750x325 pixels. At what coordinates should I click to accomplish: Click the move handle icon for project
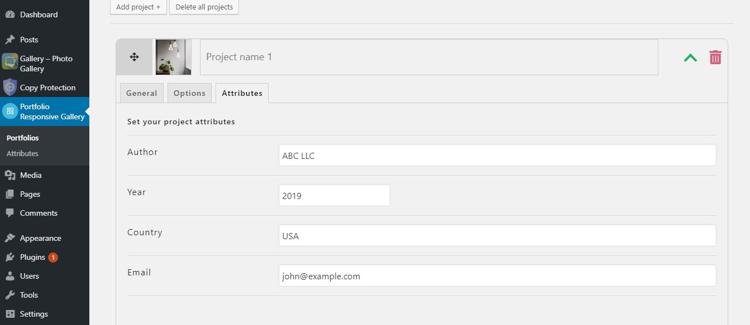134,57
